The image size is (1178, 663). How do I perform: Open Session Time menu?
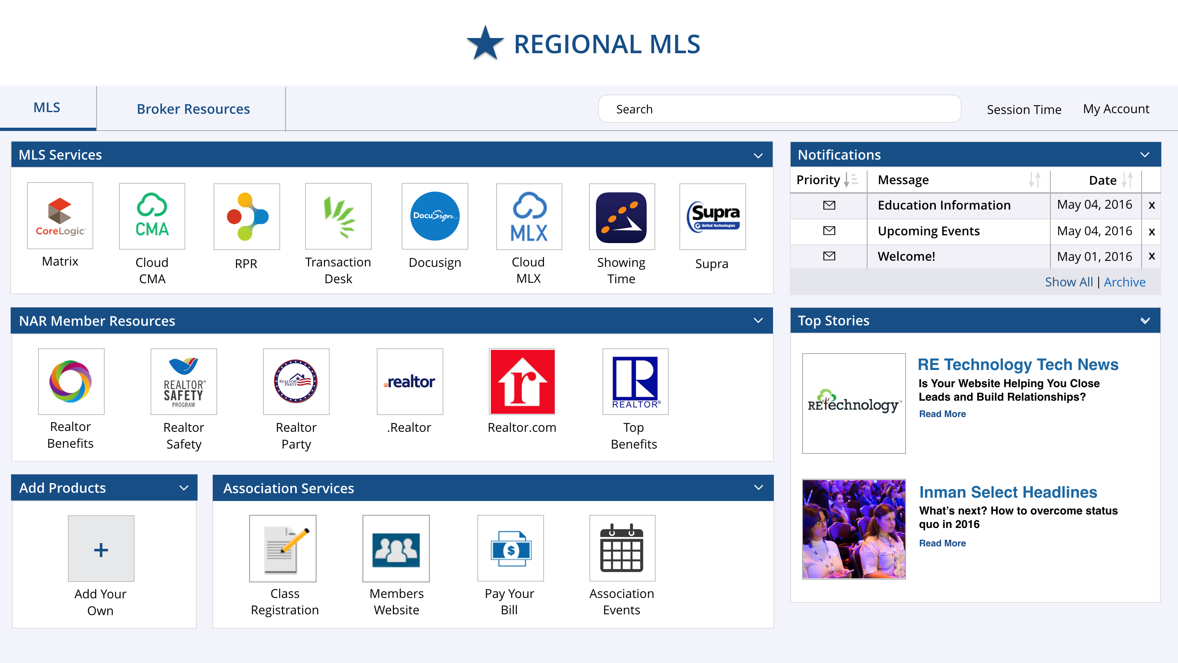pyautogui.click(x=1024, y=109)
